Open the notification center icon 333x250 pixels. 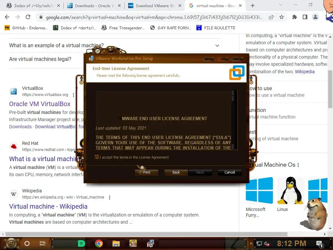click(x=319, y=244)
